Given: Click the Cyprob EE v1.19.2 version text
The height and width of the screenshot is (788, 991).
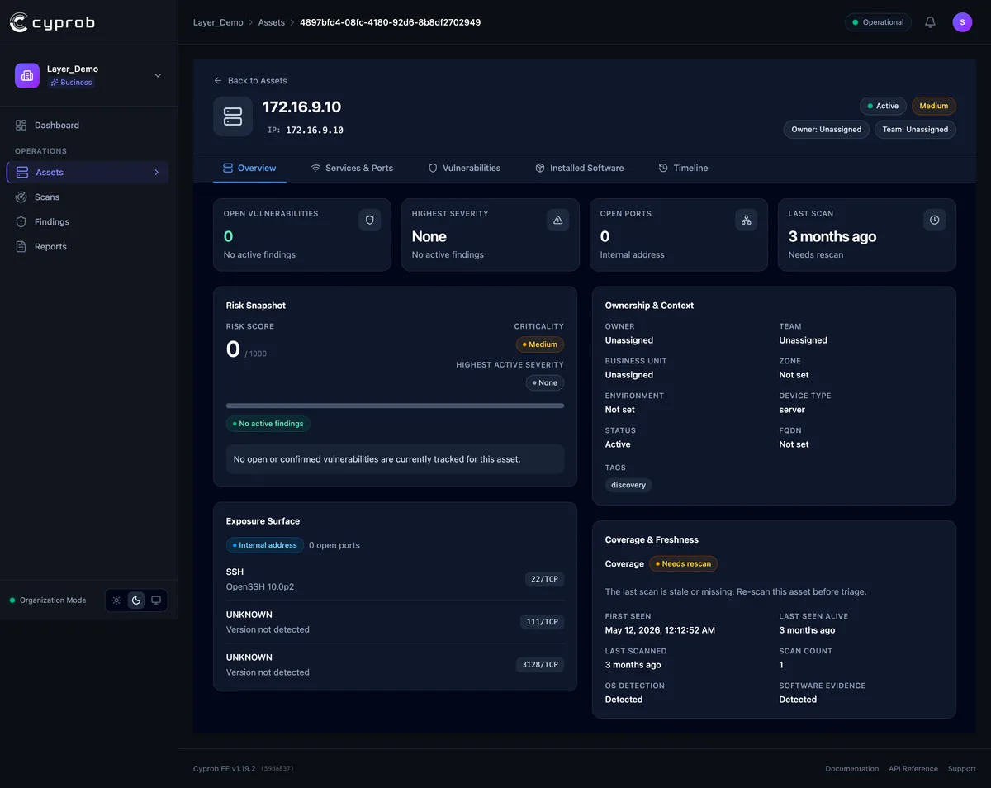Looking at the screenshot, I should click(x=225, y=769).
